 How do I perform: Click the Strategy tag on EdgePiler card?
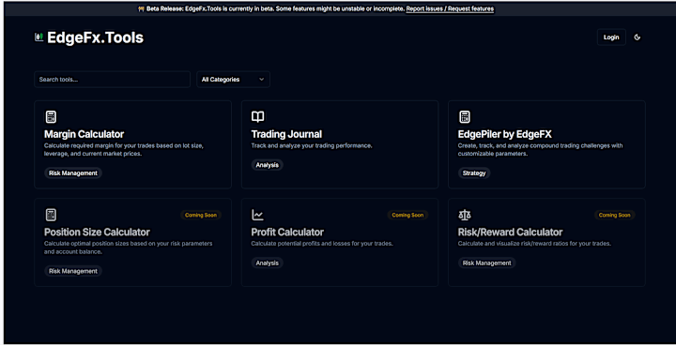474,173
